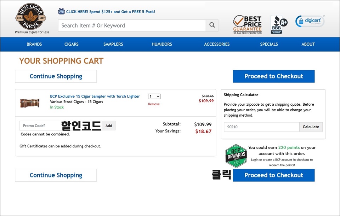This screenshot has height=216, width=340.
Task: Click the $109.99 subtotal amount
Action: click(x=203, y=124)
